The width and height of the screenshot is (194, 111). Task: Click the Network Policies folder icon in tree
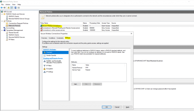(x=7, y=26)
